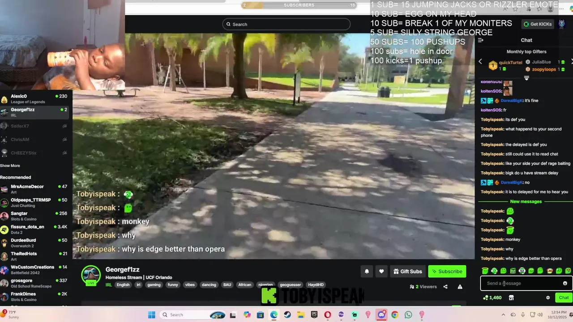Viewport: 573px width, 322px height.
Task: Open the 2 Viewers list
Action: [423, 287]
